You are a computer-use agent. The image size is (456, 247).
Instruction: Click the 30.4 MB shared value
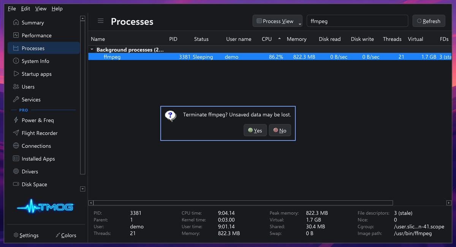[x=315, y=226]
